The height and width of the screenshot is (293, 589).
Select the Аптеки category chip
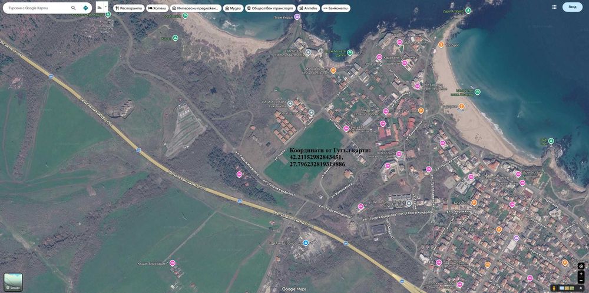pos(309,8)
